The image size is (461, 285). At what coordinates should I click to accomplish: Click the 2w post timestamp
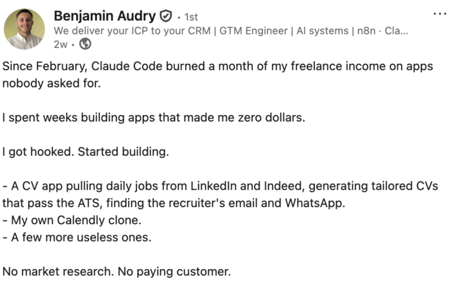pyautogui.click(x=61, y=44)
